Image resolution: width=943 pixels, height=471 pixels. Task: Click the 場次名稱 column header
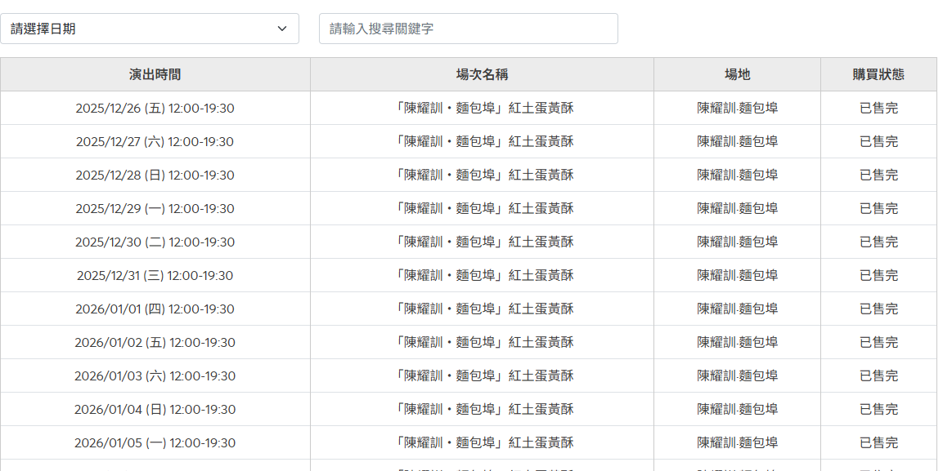482,74
